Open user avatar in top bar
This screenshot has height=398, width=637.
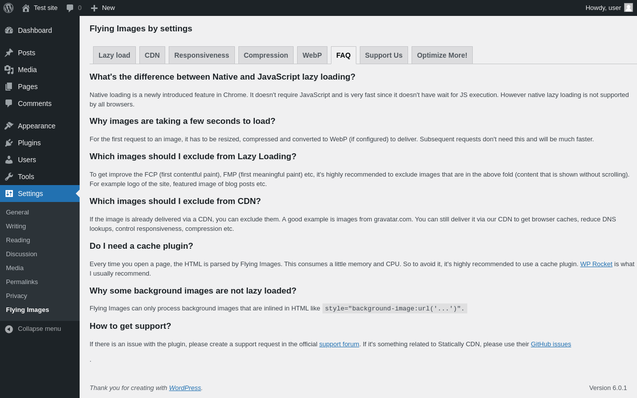click(x=629, y=7)
